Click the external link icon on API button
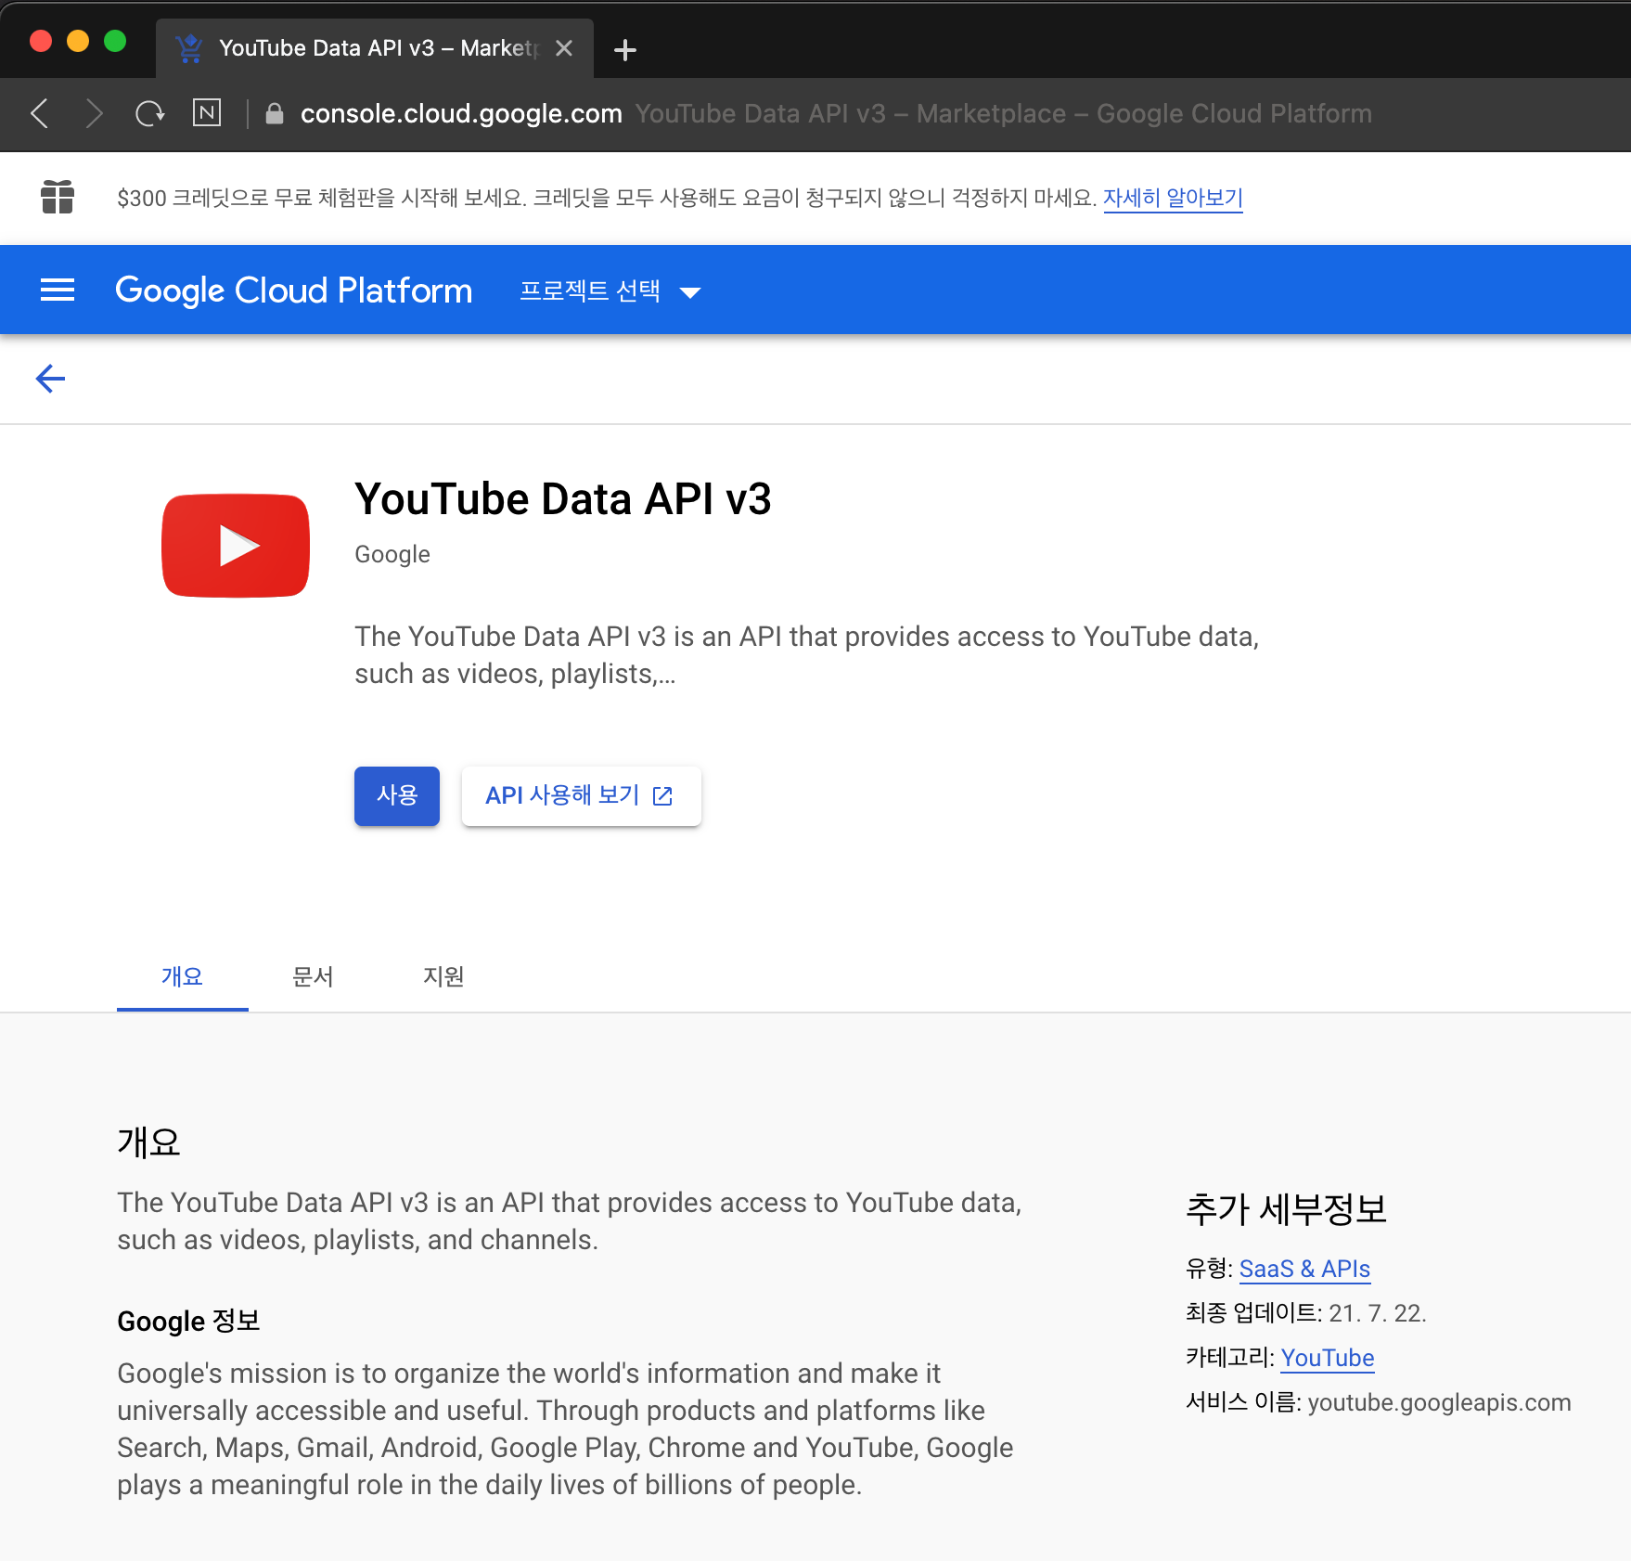The image size is (1631, 1561). click(x=662, y=796)
